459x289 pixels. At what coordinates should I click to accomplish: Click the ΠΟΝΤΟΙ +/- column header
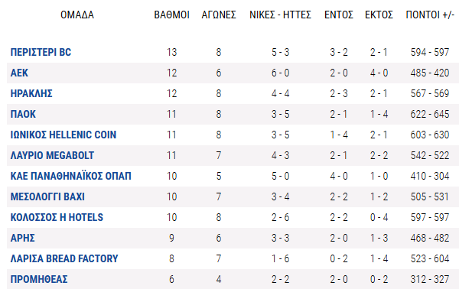[x=430, y=15]
